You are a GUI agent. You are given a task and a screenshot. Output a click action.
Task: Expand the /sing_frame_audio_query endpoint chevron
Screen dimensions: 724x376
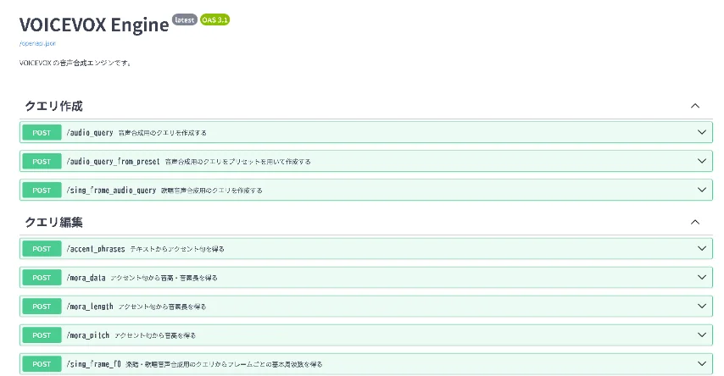pyautogui.click(x=702, y=190)
